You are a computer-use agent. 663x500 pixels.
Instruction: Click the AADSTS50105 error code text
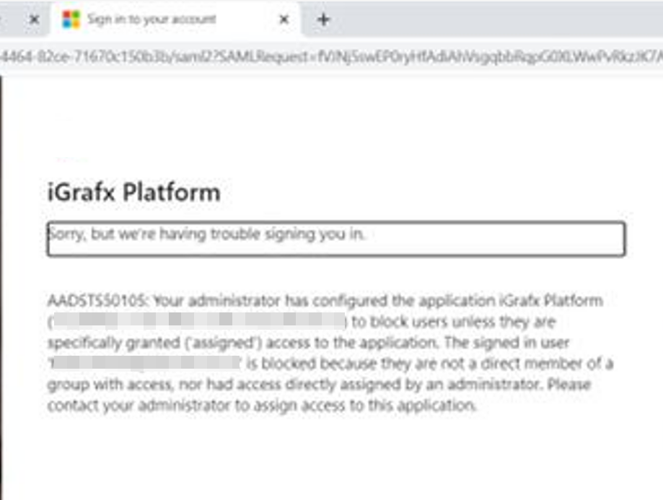click(x=98, y=300)
